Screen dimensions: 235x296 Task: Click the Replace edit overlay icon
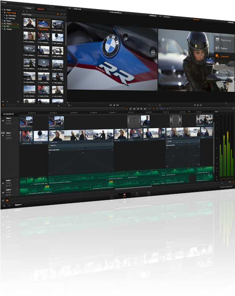click(x=217, y=48)
